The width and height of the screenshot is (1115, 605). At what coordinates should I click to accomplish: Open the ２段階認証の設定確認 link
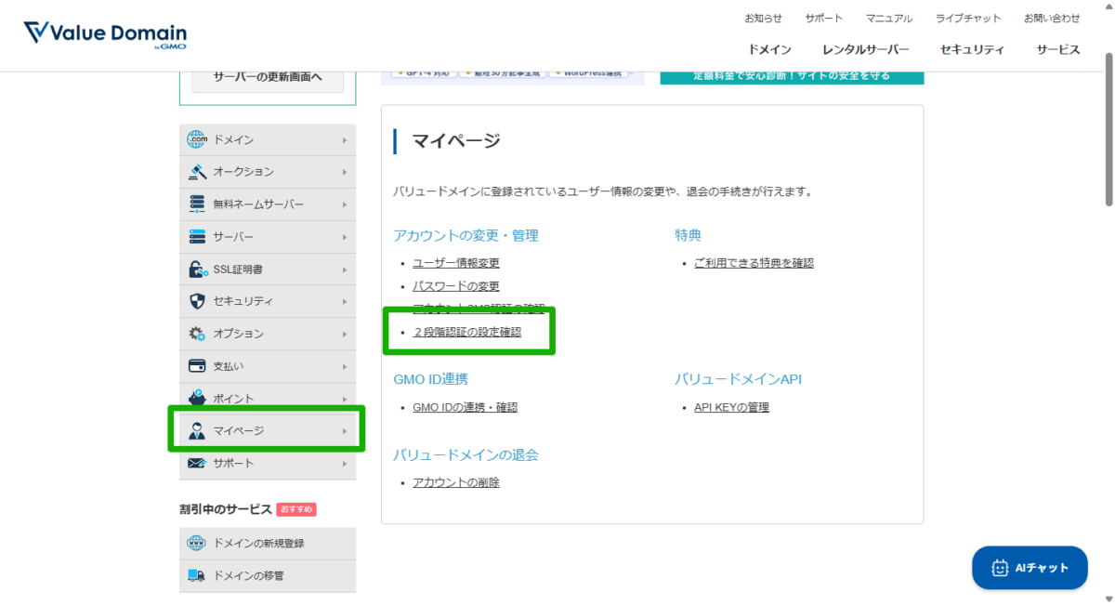point(467,332)
